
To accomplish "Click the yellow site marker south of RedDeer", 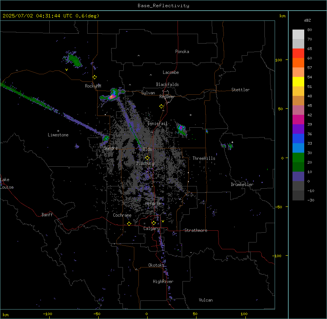I will 162,106.
